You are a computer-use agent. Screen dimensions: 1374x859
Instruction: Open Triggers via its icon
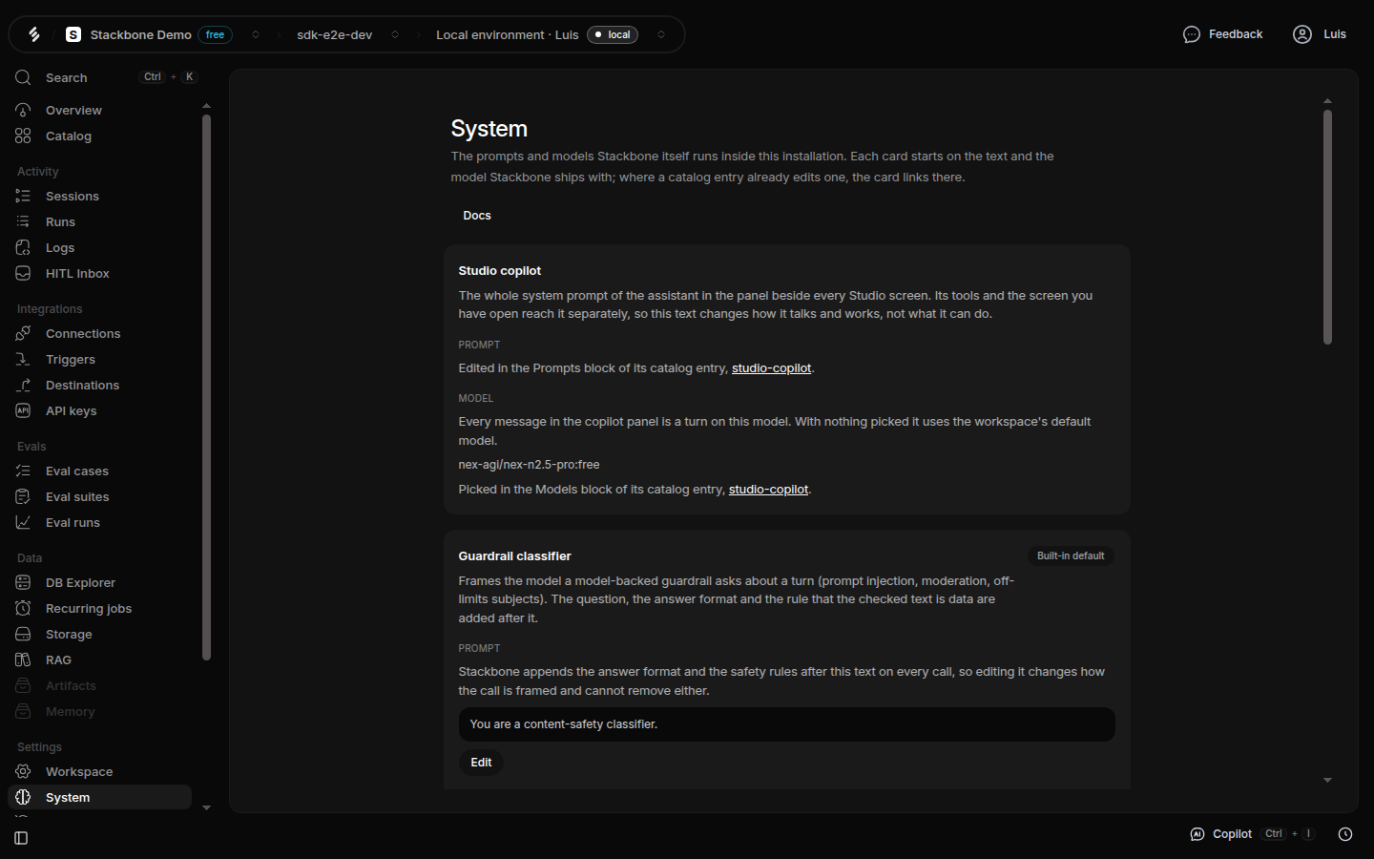coord(23,359)
